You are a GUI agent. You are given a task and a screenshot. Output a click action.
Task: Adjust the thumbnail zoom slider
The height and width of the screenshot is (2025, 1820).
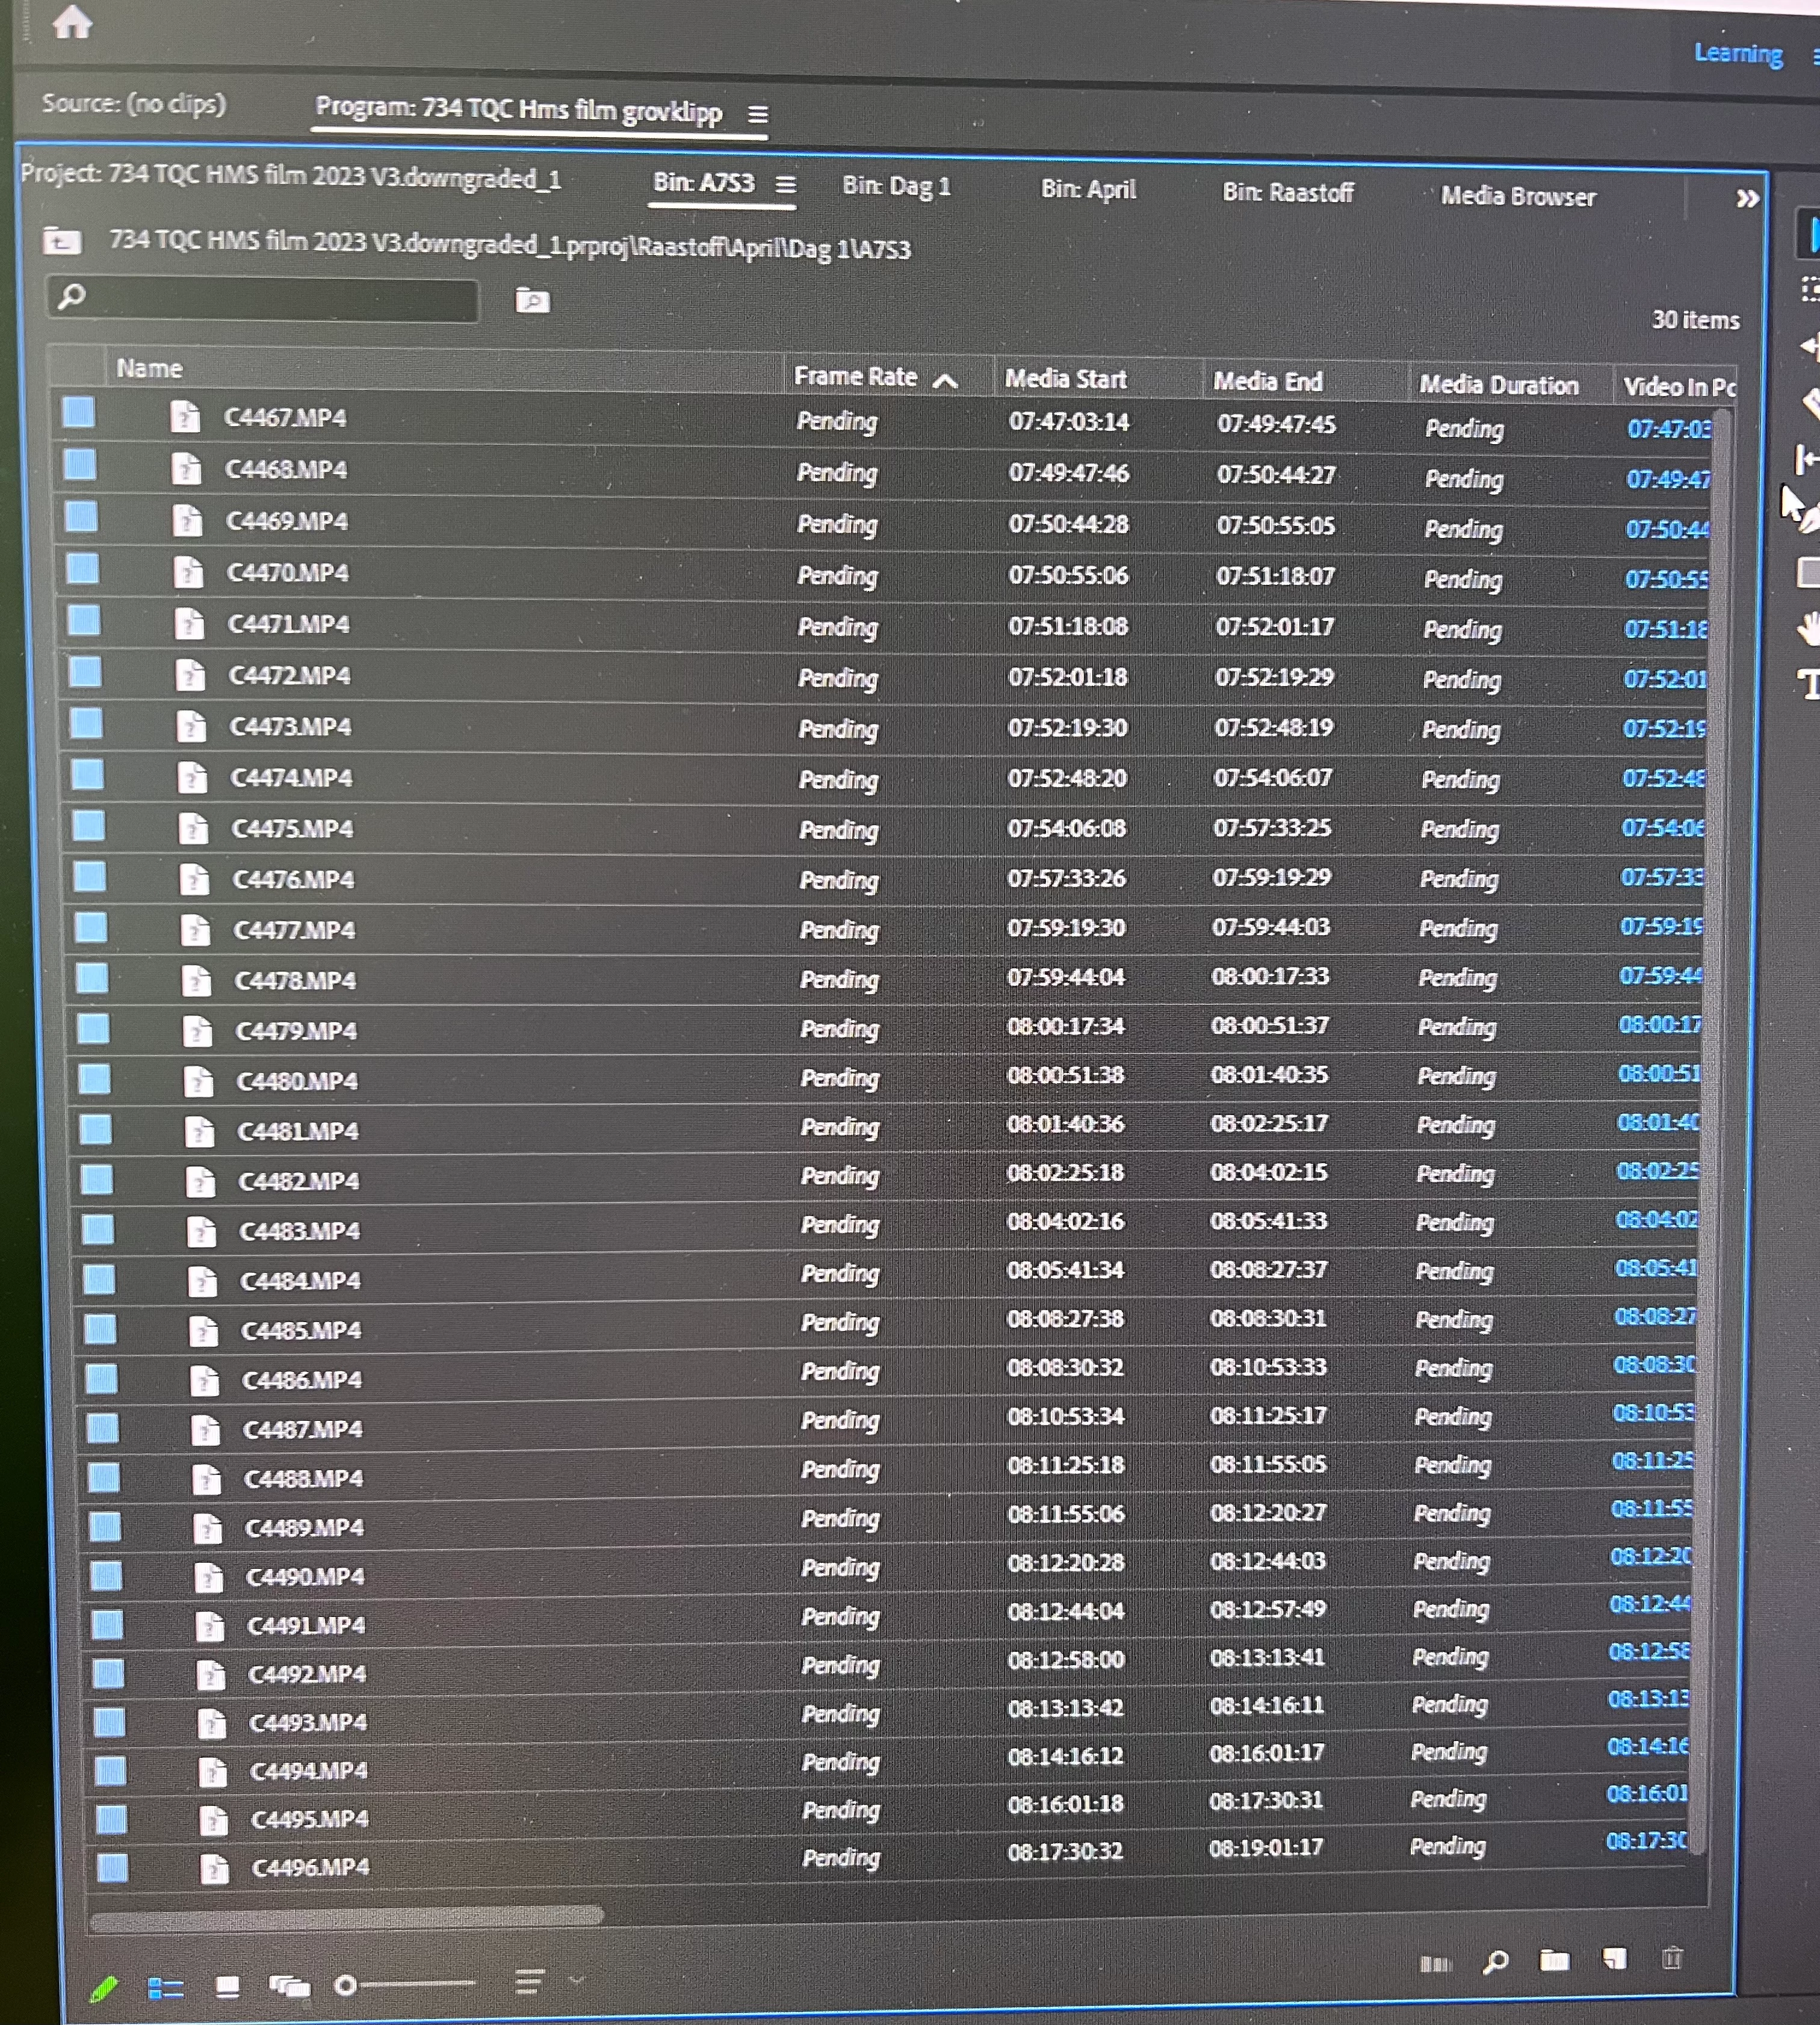click(x=347, y=1985)
